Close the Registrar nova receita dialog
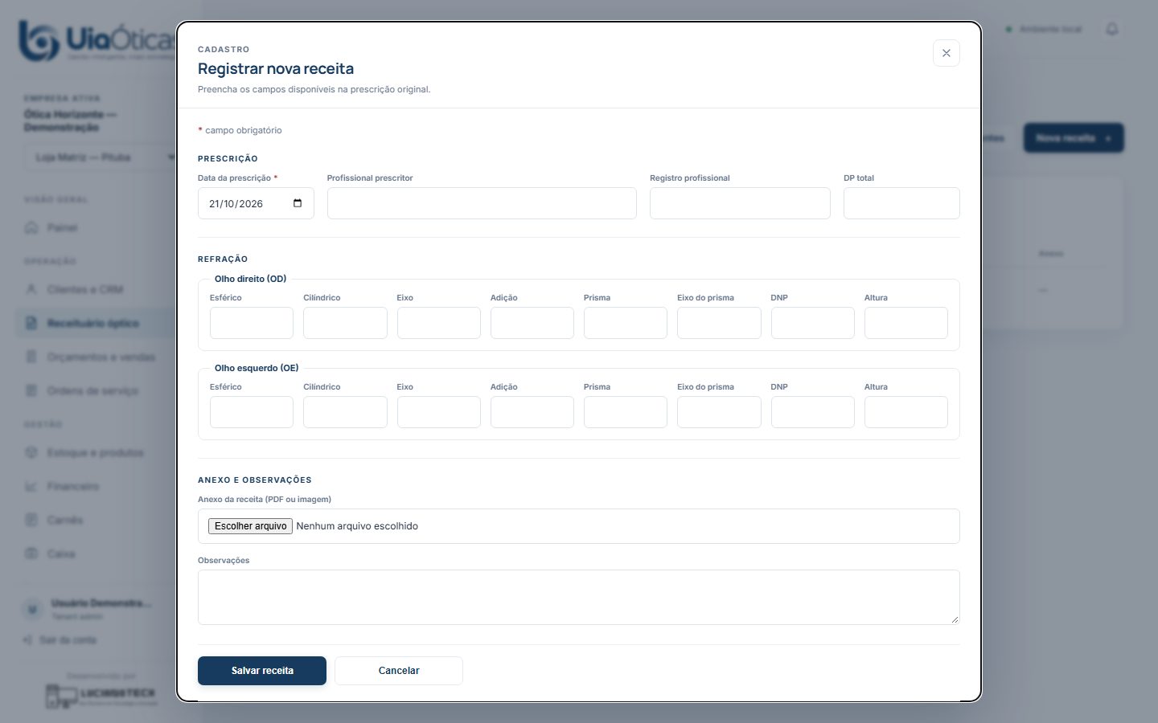This screenshot has width=1158, height=723. point(946,53)
